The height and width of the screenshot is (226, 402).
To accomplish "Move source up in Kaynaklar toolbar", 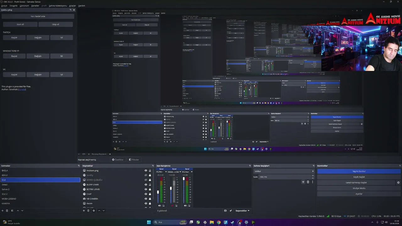I will tap(99, 211).
